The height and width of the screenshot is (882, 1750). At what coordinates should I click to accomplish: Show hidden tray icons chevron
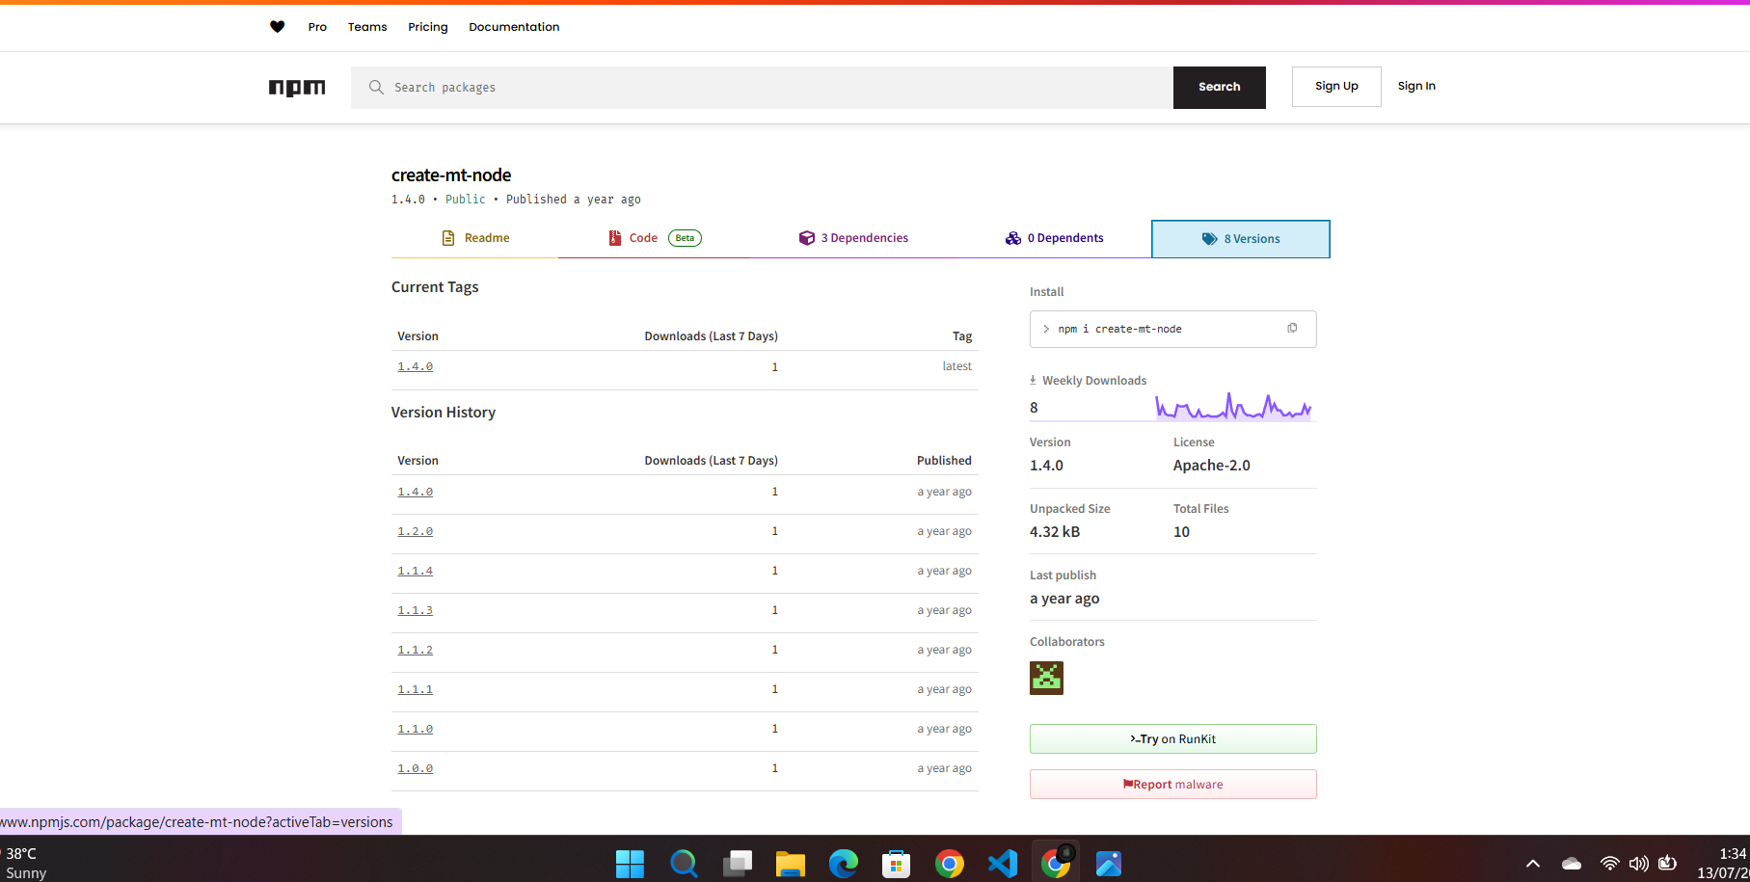tap(1533, 864)
